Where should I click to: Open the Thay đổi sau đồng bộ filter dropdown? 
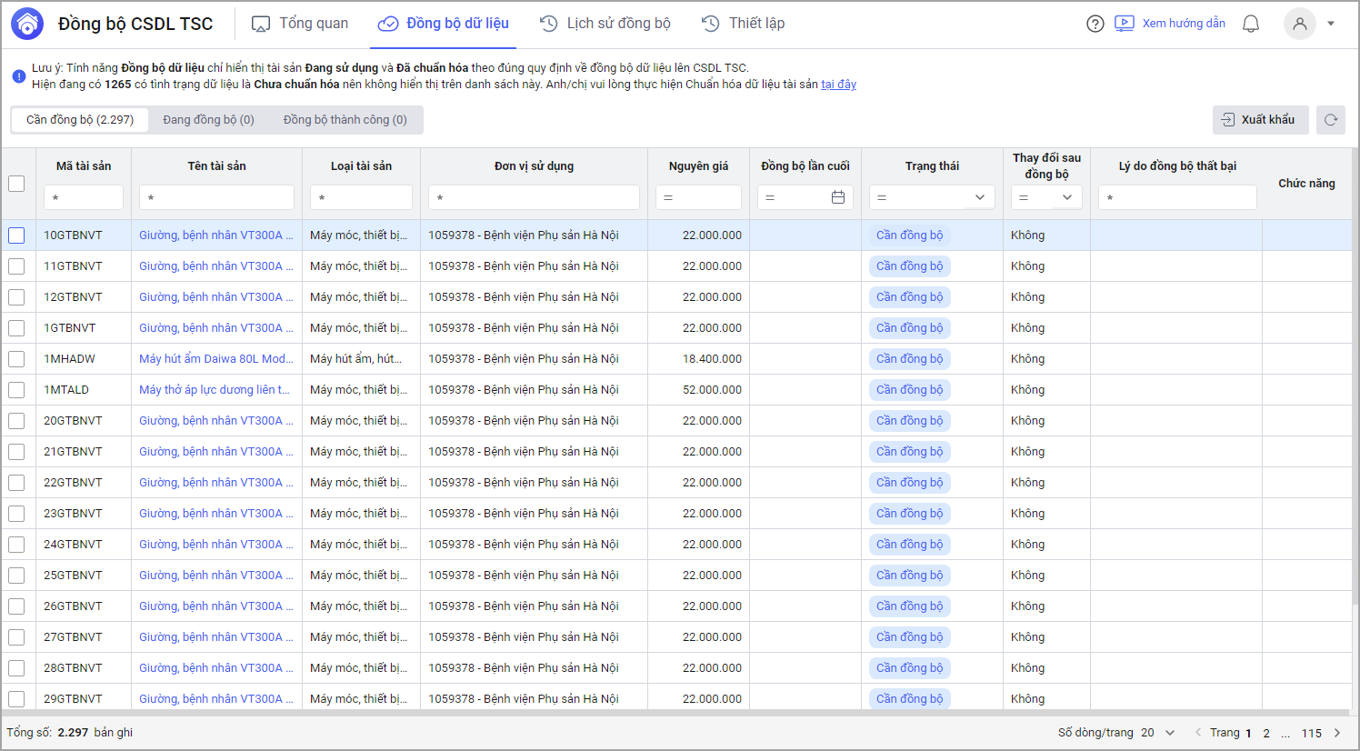[x=1066, y=197]
